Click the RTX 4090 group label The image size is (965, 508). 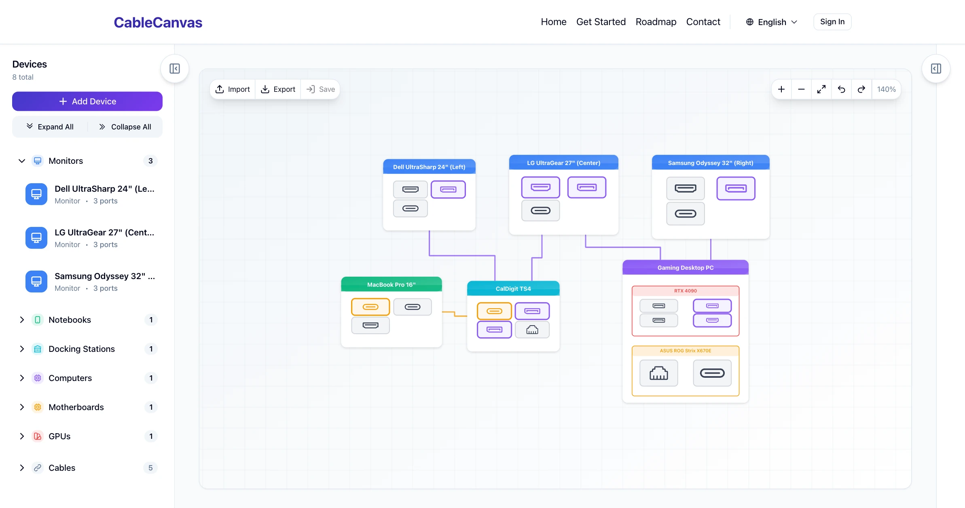click(x=686, y=291)
